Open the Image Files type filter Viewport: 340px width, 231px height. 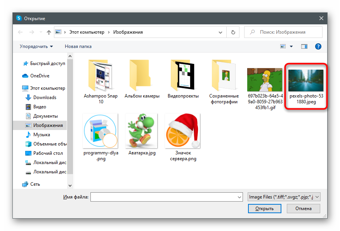click(284, 197)
